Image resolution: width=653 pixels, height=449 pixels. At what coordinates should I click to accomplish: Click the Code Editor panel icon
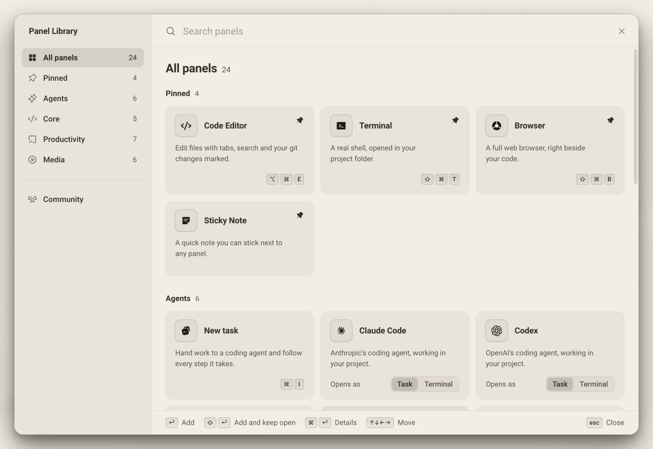186,126
